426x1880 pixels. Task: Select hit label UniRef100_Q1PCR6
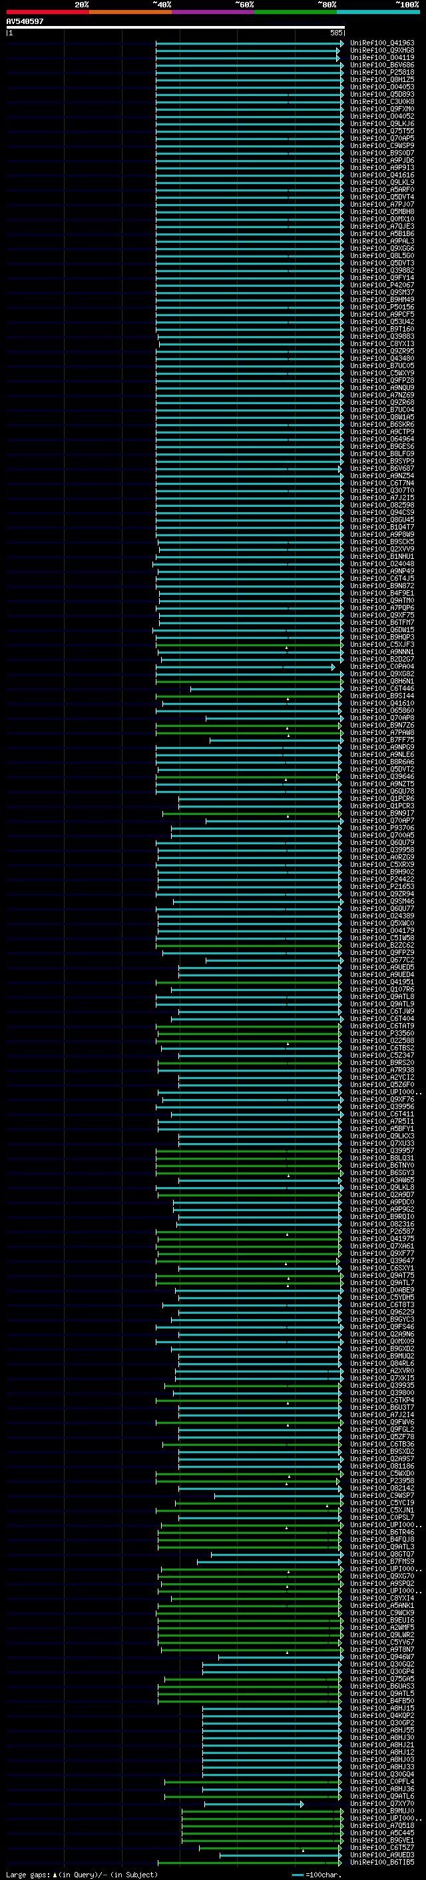pos(382,799)
